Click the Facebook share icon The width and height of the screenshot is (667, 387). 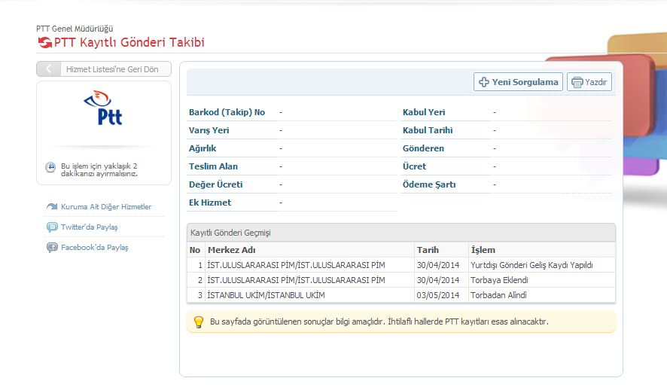[x=52, y=248]
